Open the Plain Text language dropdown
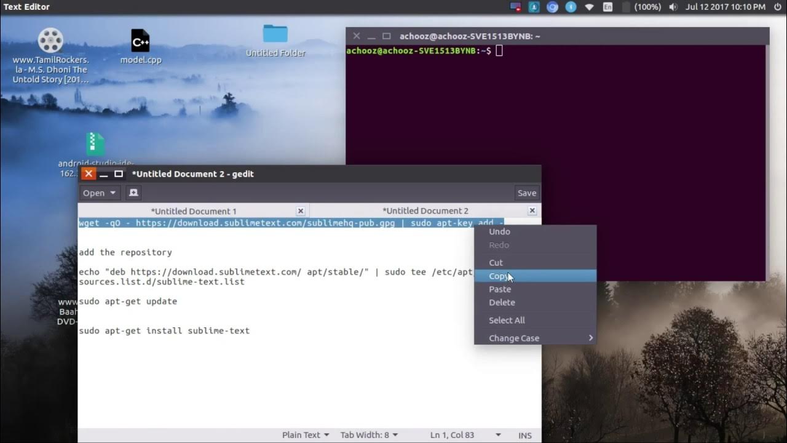This screenshot has height=443, width=787. tap(306, 435)
